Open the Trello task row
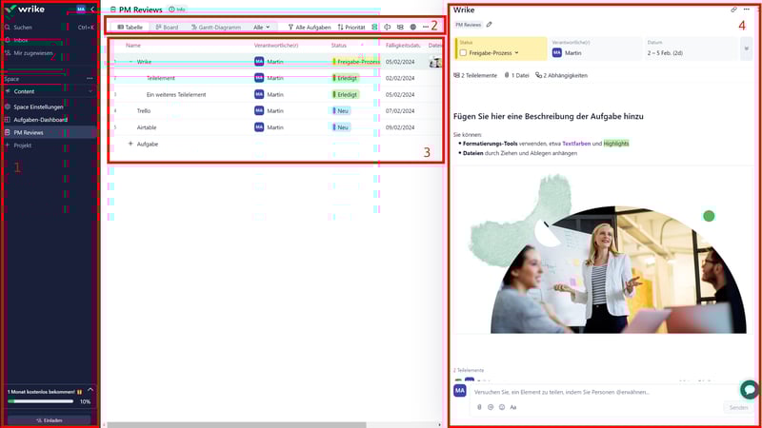762x428 pixels. 144,110
